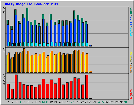This screenshot has height=105, width=134.
Task: Click the "3922277" y-axis value
Action: pos(4,80)
